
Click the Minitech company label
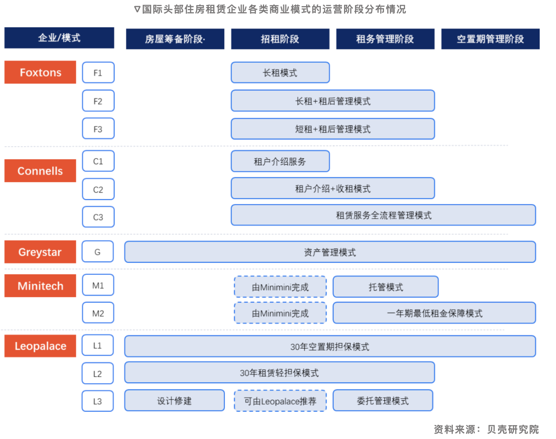pyautogui.click(x=40, y=285)
